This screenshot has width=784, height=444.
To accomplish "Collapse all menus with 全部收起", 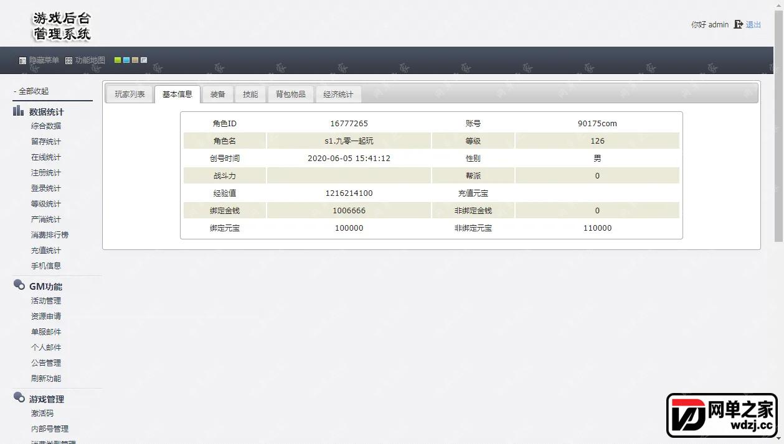I will (31, 91).
